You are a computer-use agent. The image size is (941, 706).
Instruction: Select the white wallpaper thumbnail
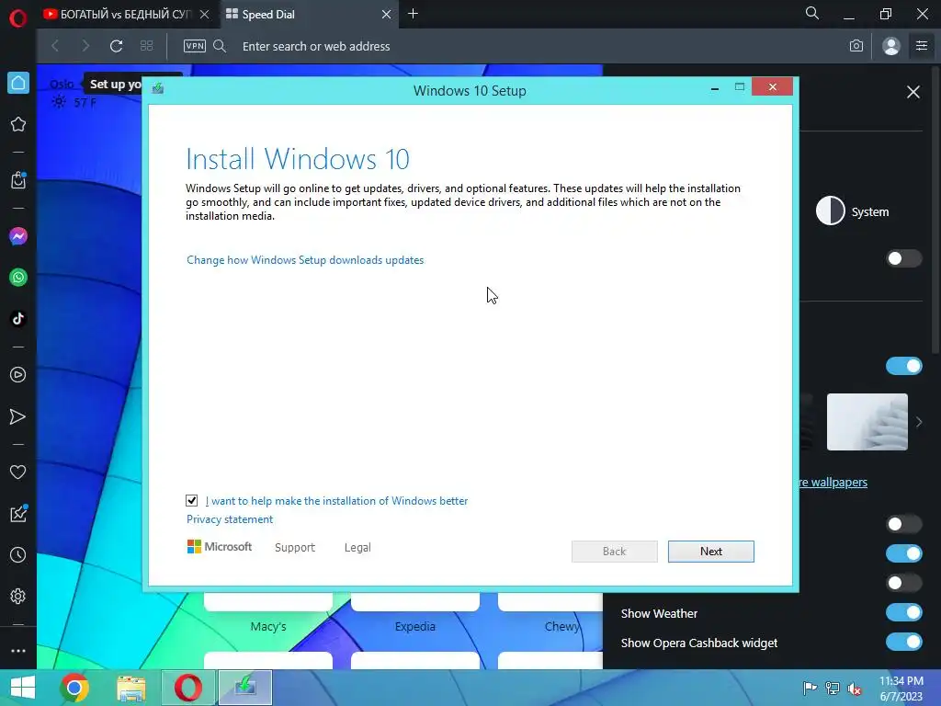[x=867, y=422]
